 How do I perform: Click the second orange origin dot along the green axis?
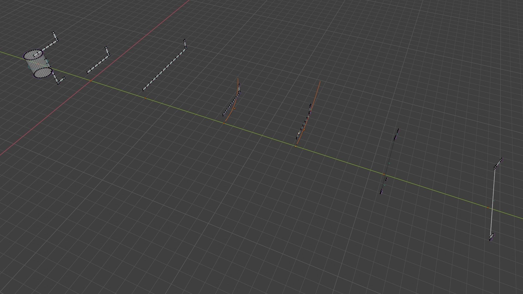click(145, 98)
